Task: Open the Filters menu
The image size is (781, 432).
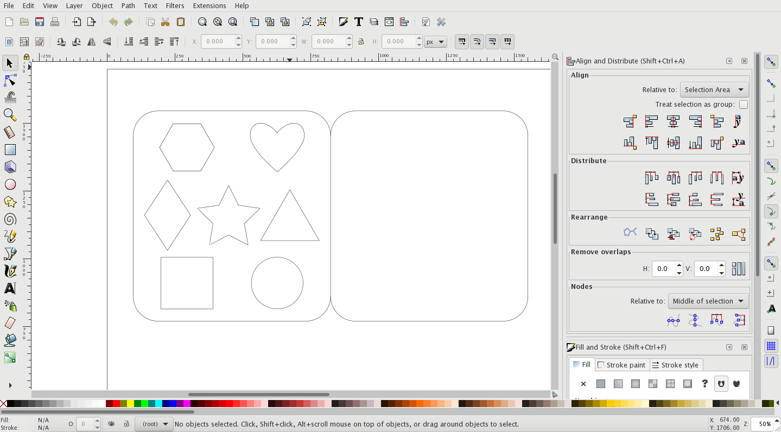Action: (175, 5)
